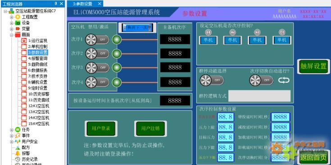Toggle the 次序切换自动进行 switch

pos(261,80)
